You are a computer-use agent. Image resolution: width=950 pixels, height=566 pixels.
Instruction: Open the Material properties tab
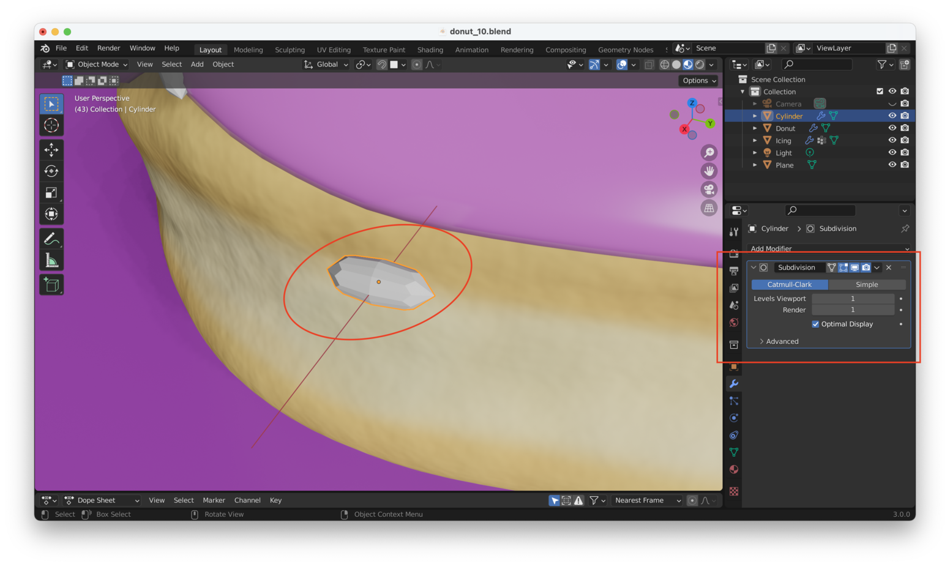(733, 469)
